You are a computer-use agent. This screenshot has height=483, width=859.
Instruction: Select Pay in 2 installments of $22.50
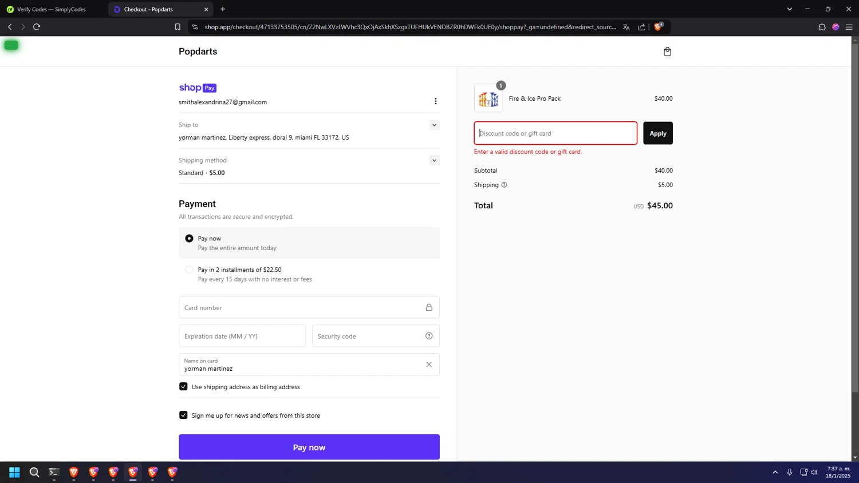coord(189,270)
